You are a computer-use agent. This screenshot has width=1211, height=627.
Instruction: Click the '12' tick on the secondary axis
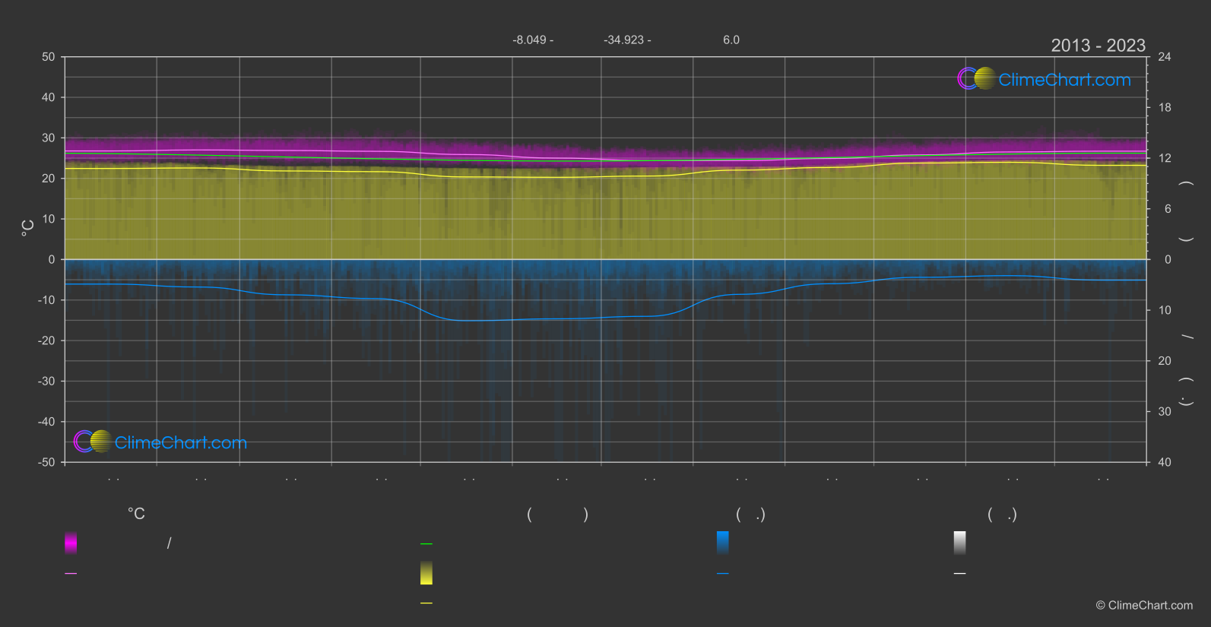click(x=1165, y=158)
